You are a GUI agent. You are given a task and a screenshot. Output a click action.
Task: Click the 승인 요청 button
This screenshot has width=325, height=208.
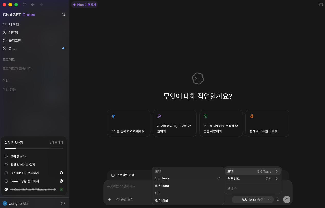coord(125,200)
